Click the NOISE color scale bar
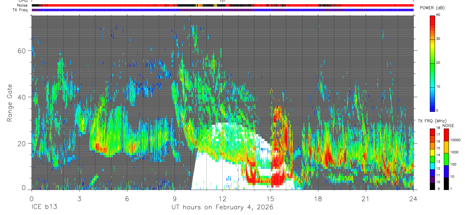The height and width of the screenshot is (215, 465). coord(446,159)
